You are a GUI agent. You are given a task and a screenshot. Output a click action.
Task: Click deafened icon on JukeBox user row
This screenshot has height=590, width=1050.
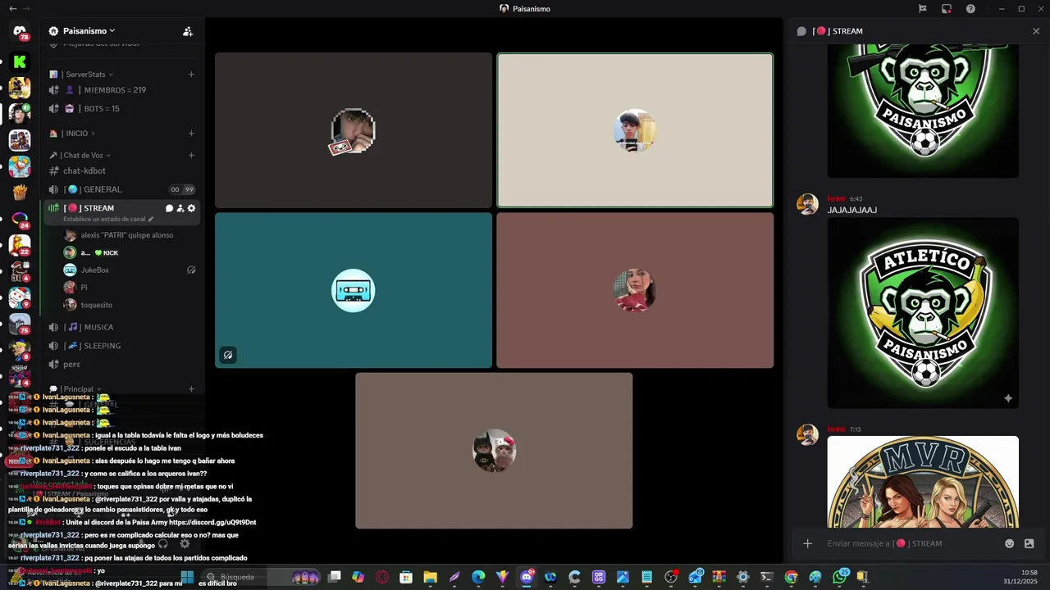191,270
